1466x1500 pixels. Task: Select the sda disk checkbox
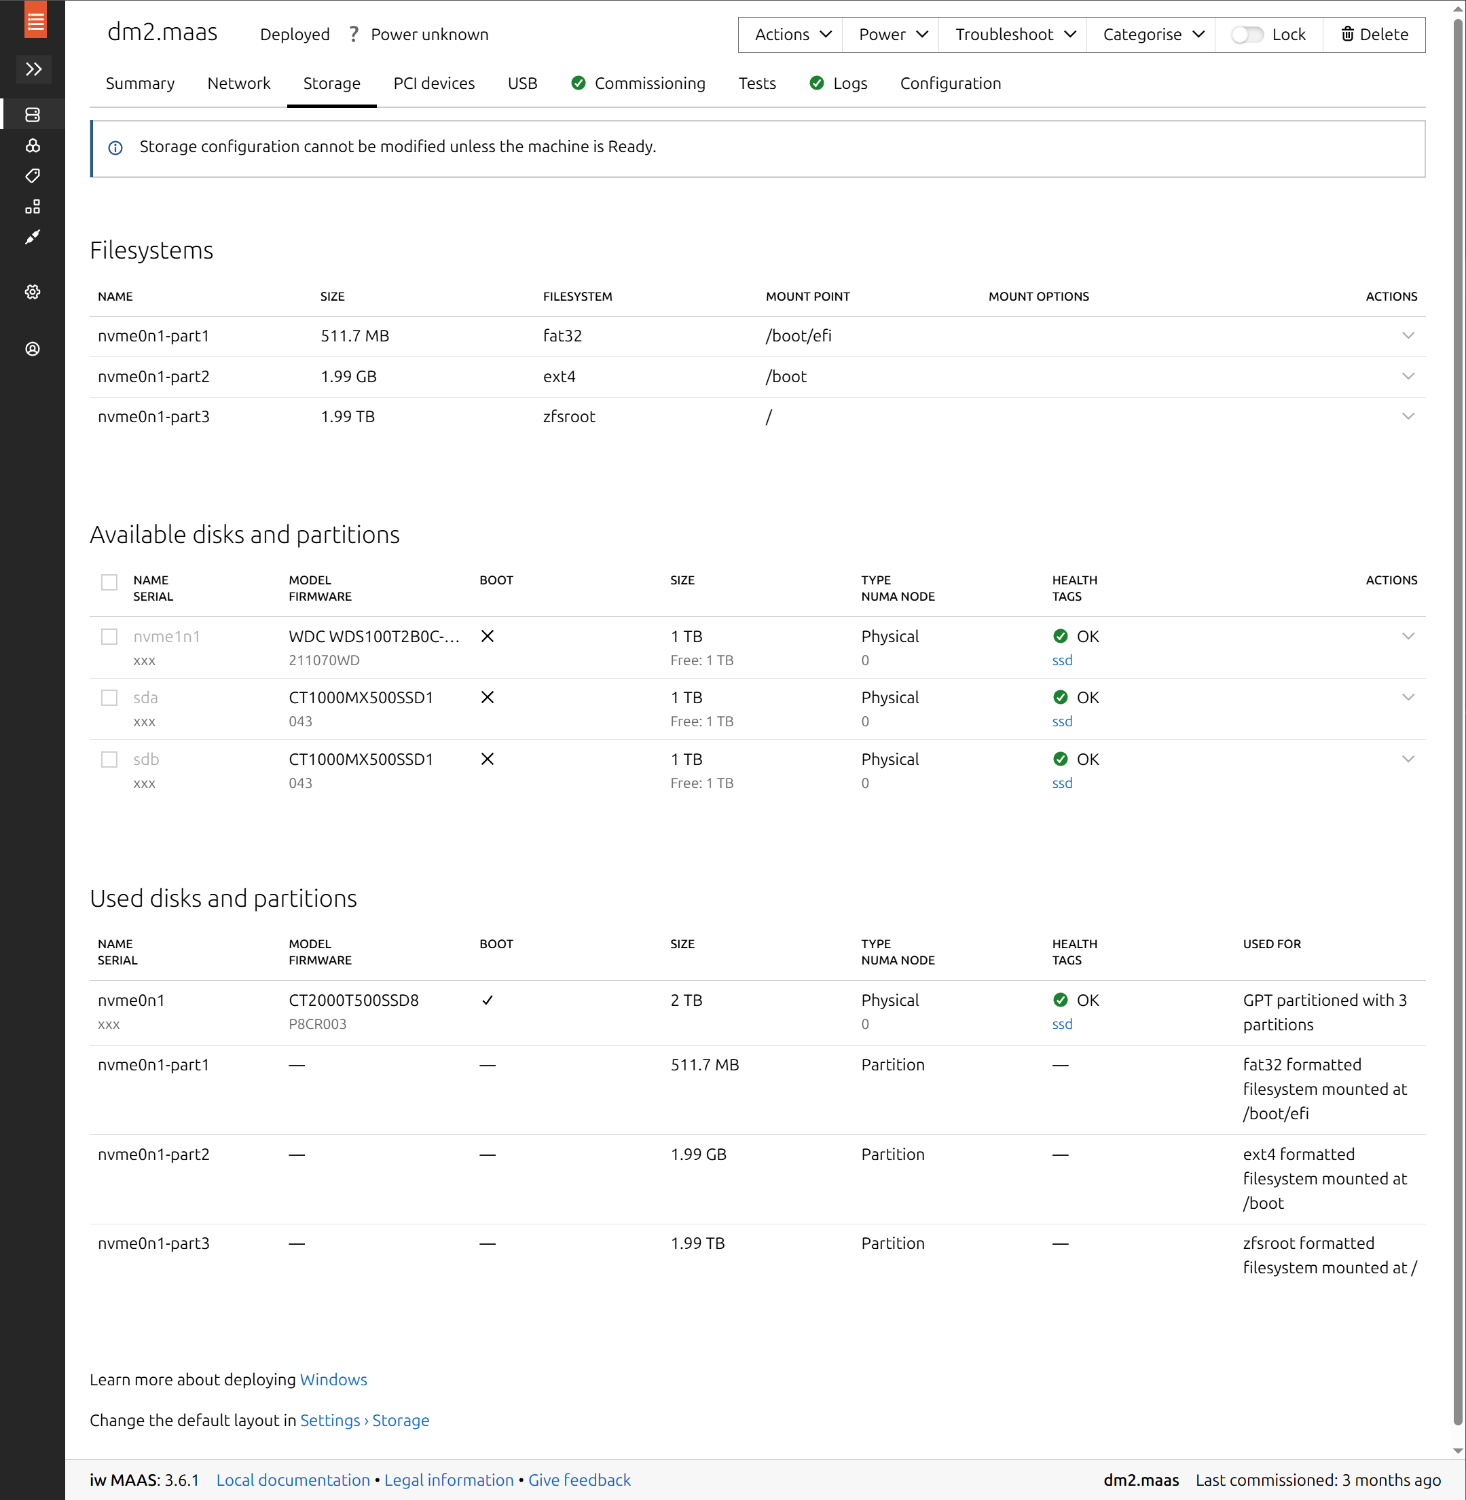point(109,697)
